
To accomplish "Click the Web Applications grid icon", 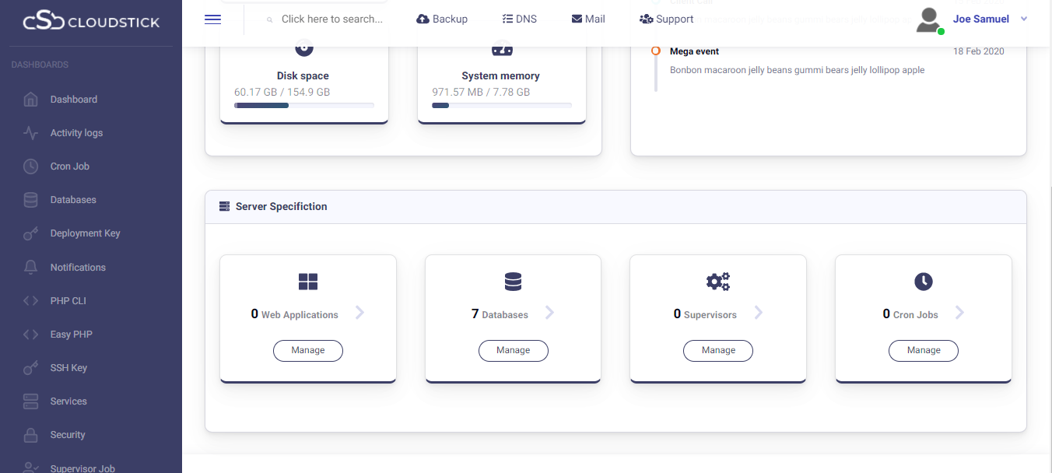I will [x=308, y=282].
